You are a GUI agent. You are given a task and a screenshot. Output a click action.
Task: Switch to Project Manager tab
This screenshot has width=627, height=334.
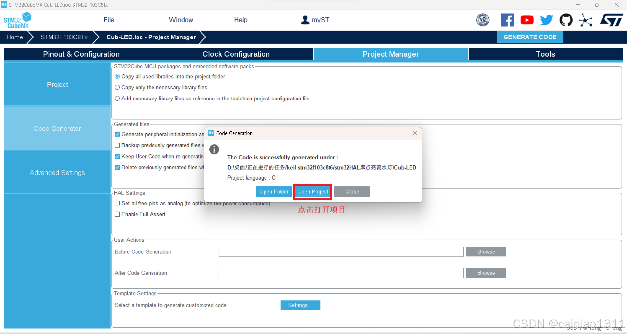pyautogui.click(x=391, y=54)
